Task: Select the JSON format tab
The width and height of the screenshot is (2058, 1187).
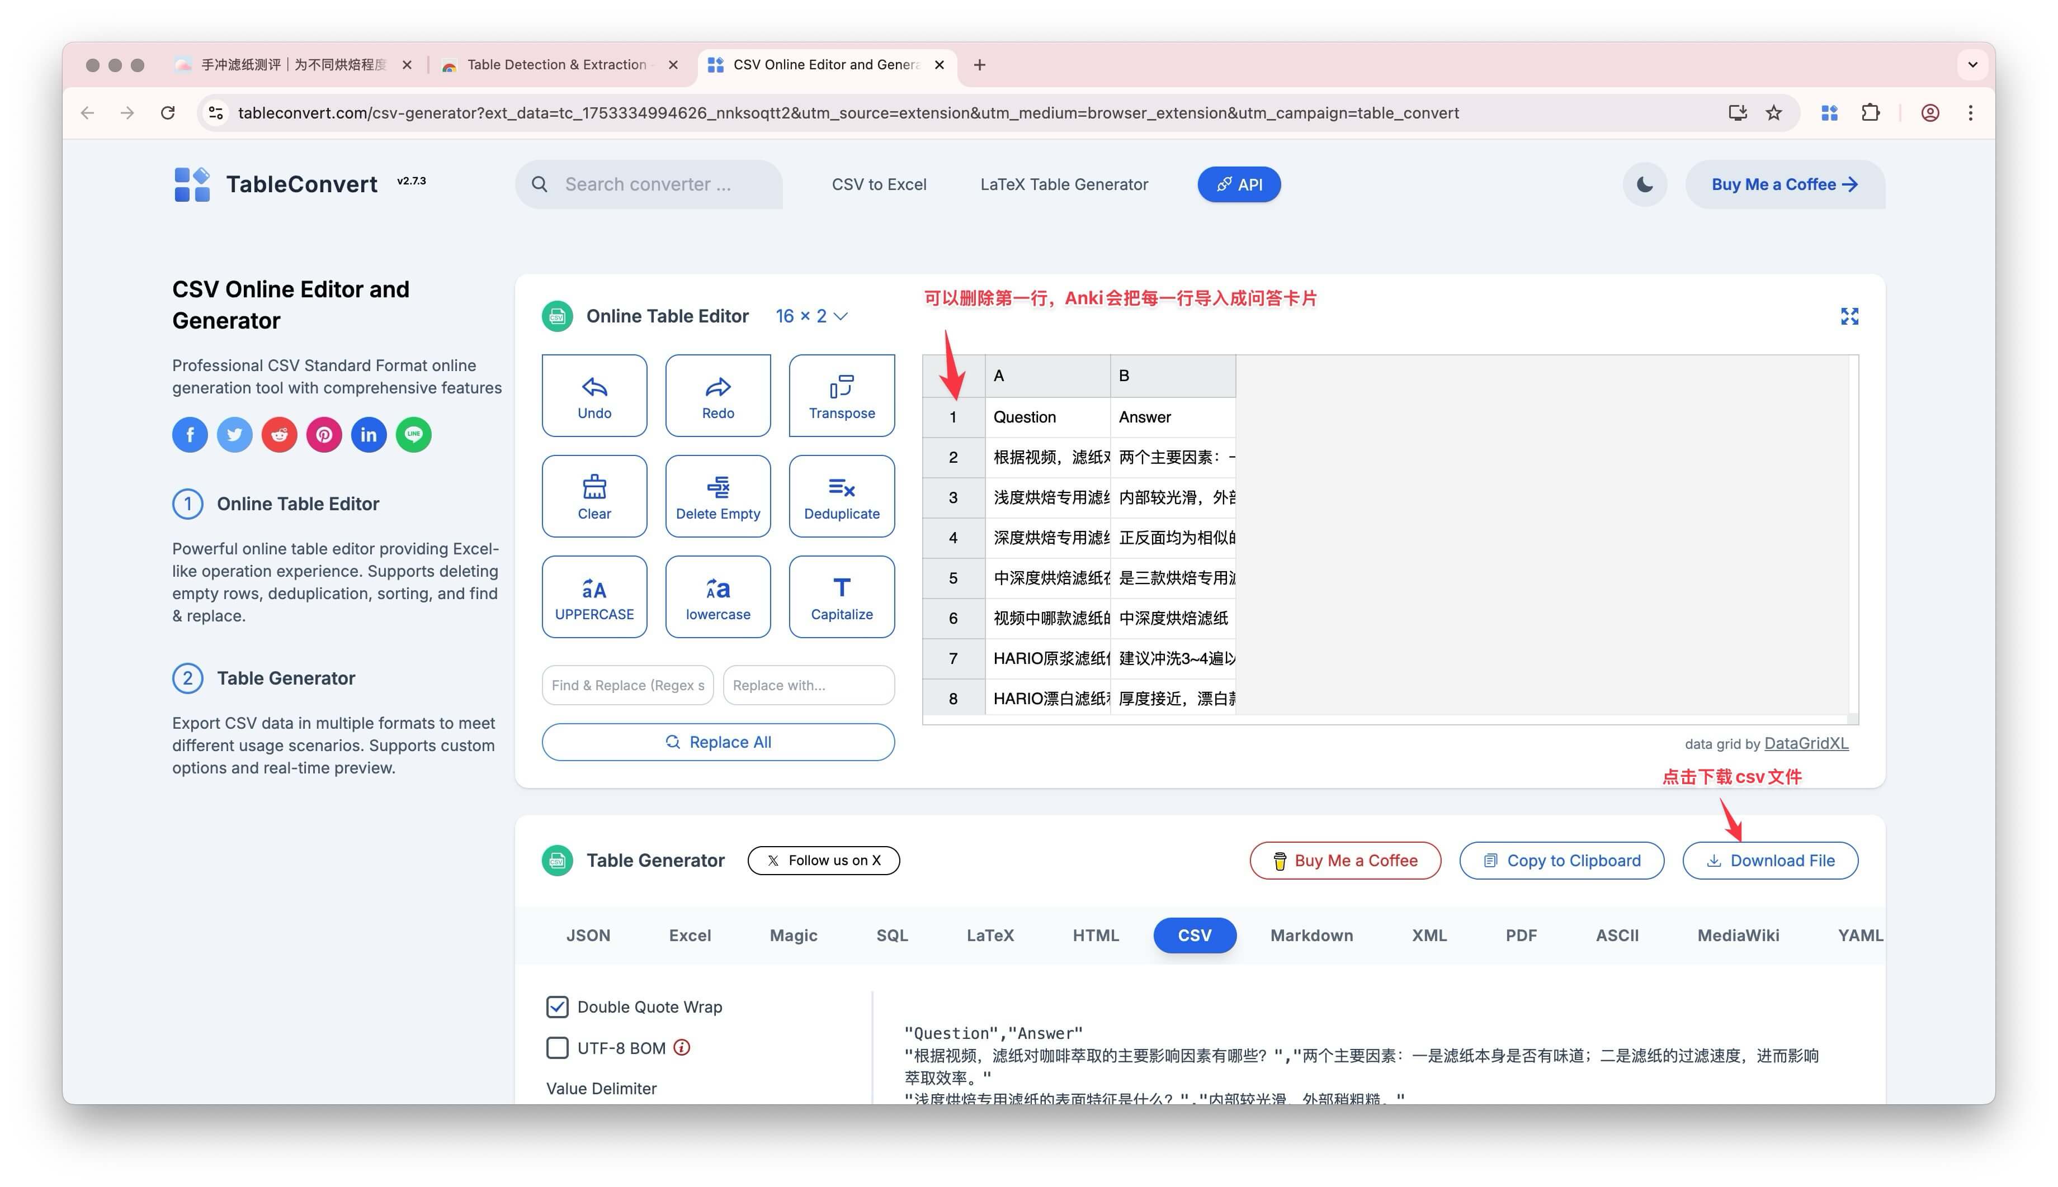Action: click(x=587, y=935)
